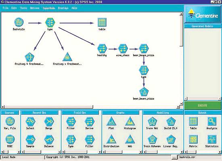Viewport: 222px width, 161px height.
Task: Select the healthy derive node
Action: coord(102,48)
